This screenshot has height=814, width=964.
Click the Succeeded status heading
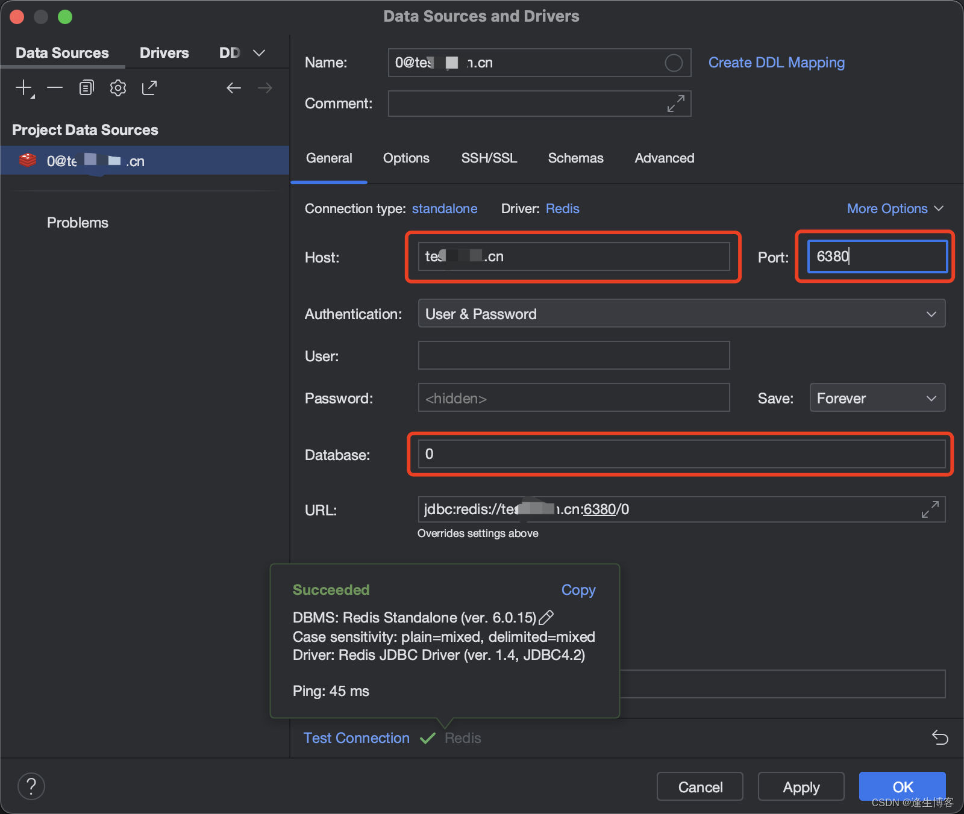tap(331, 590)
